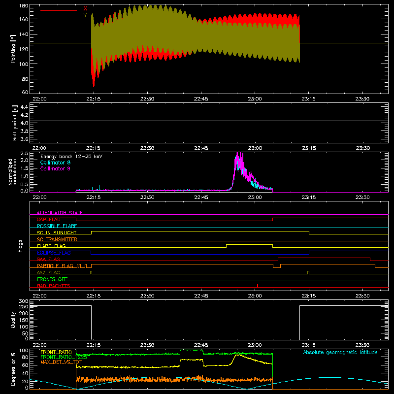Click the 22:15 time label under Pointing plot
This screenshot has width=394, height=394.
click(x=94, y=99)
